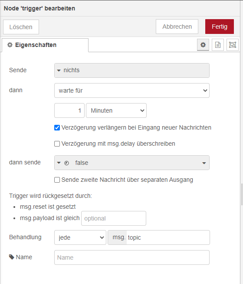This screenshot has width=243, height=284.
Task: Open node description document icon
Action: (218, 45)
